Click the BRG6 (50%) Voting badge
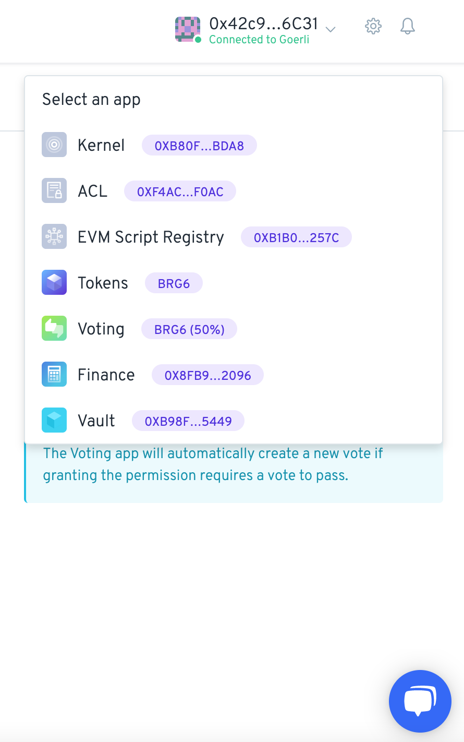Image resolution: width=464 pixels, height=742 pixels. 189,329
